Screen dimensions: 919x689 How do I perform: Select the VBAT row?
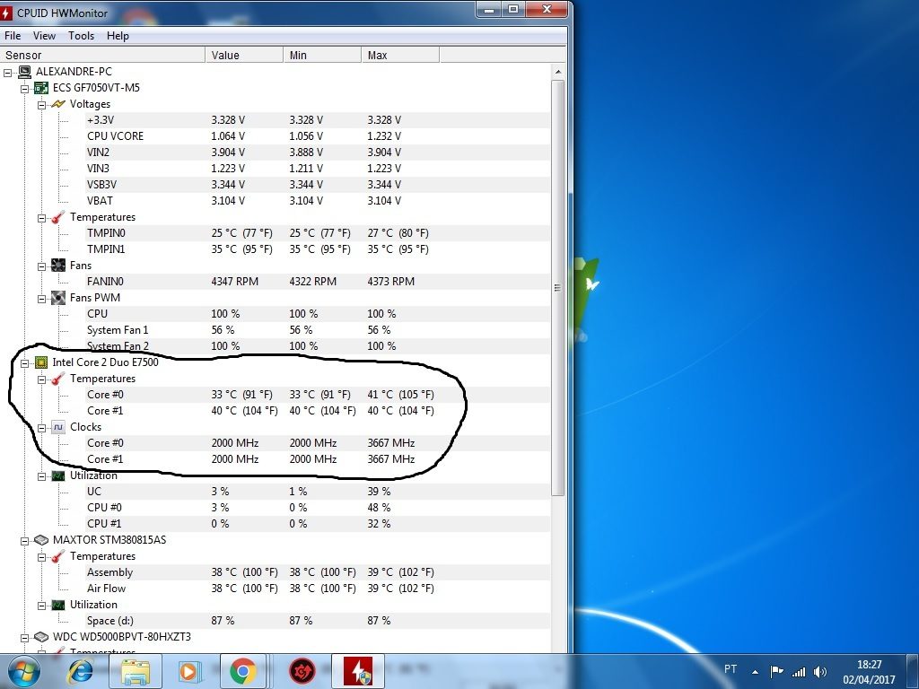pyautogui.click(x=317, y=200)
